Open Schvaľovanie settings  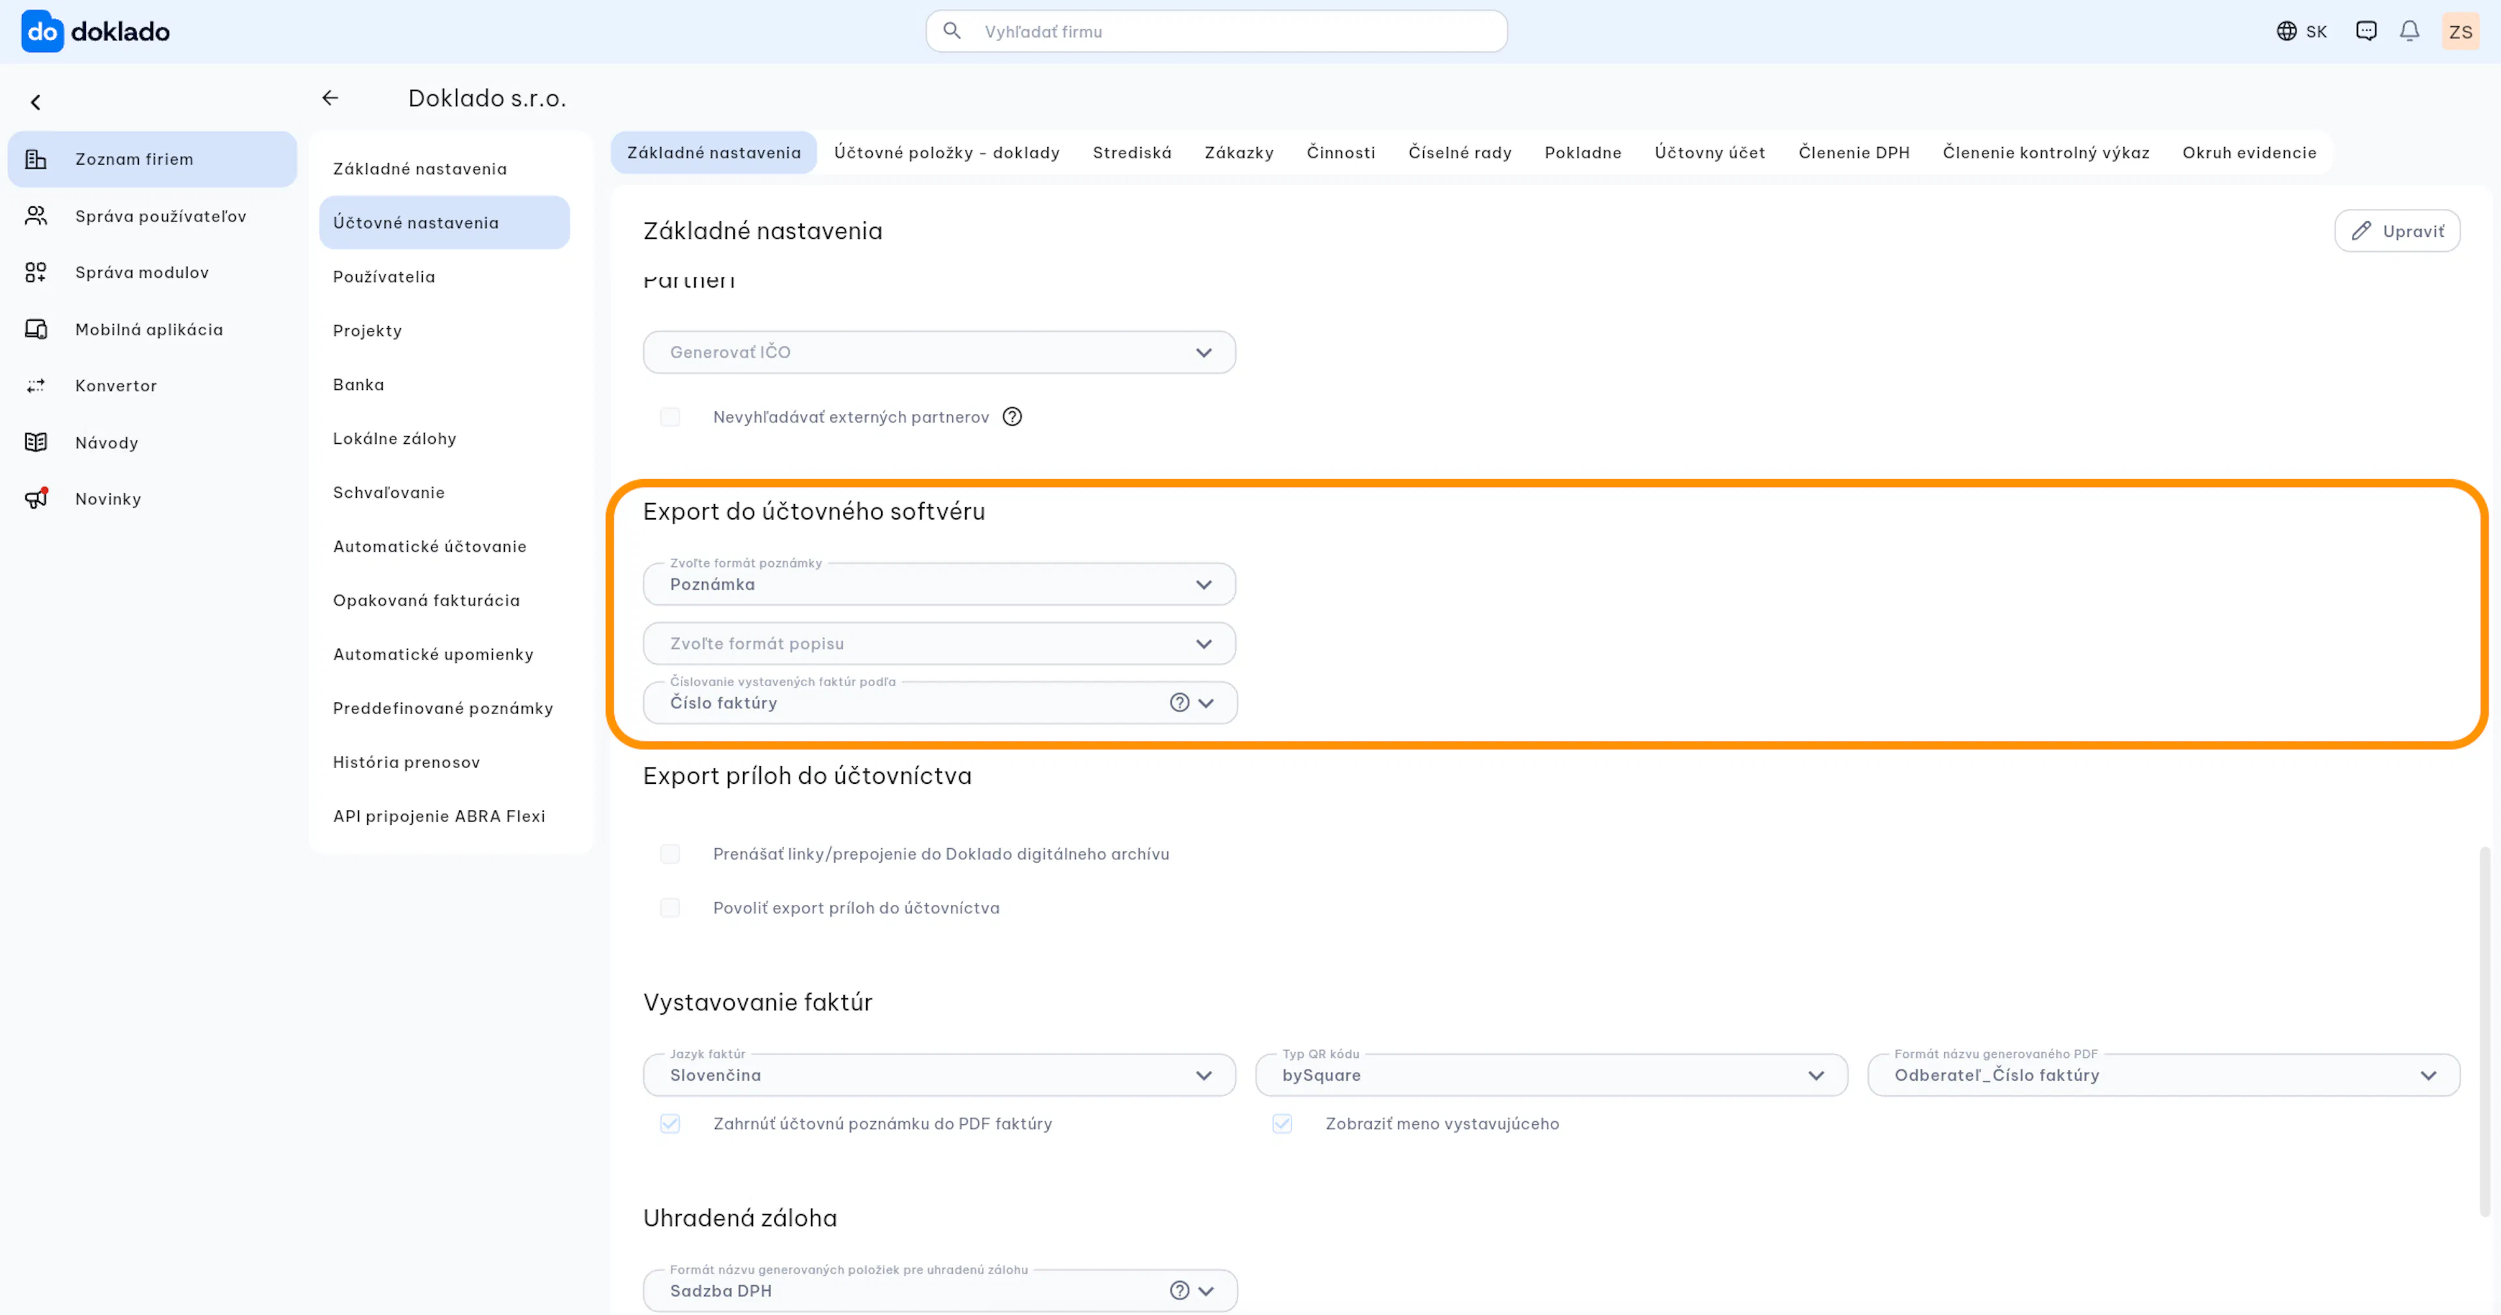[444, 492]
